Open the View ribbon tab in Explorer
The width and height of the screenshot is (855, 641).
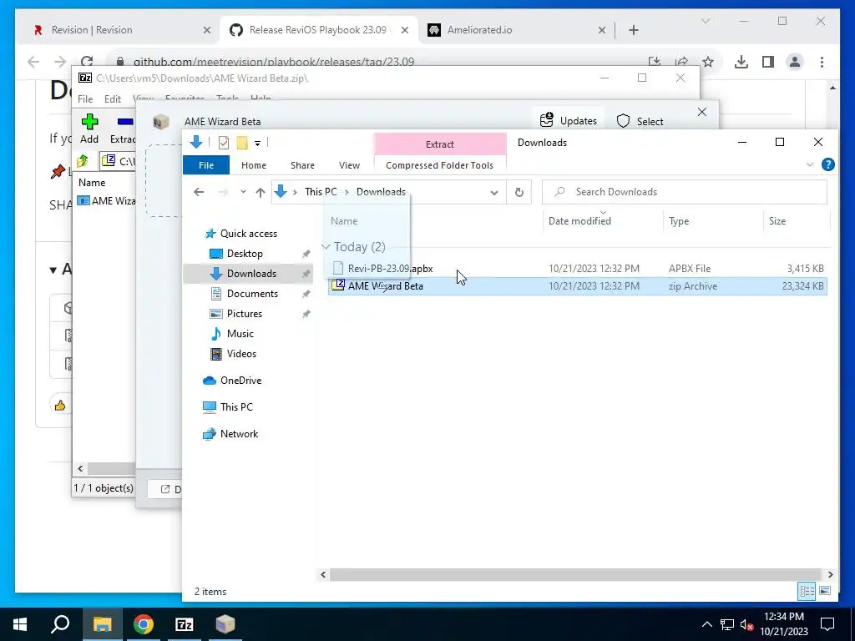coord(349,165)
